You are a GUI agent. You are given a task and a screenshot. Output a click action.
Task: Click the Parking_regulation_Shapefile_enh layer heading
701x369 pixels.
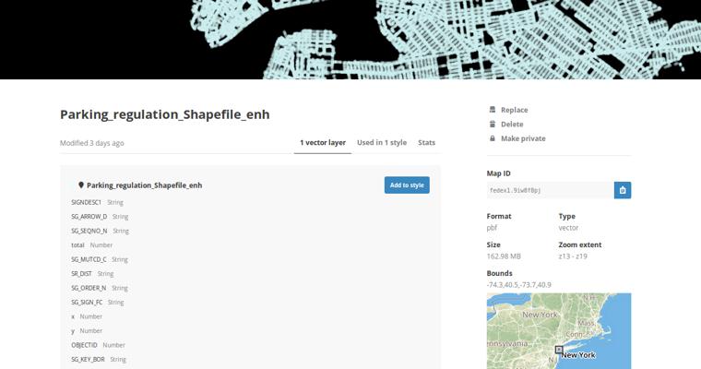coord(144,185)
